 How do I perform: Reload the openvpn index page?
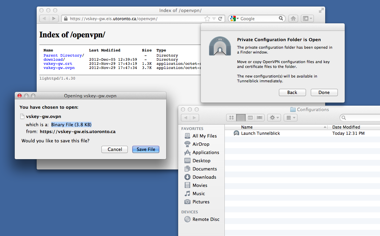[x=220, y=19]
